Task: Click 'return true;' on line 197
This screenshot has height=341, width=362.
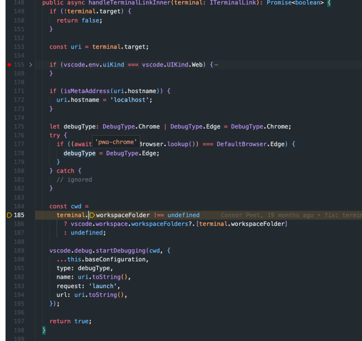Action: pos(70,321)
